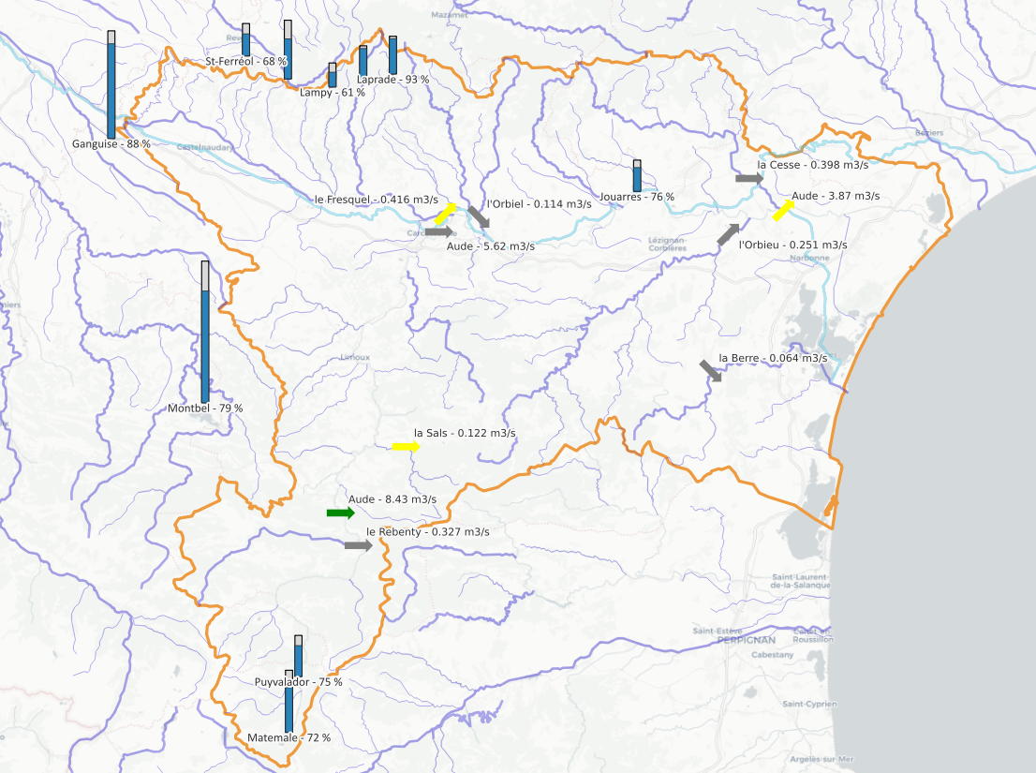Click the Perpignan city label

(x=747, y=640)
